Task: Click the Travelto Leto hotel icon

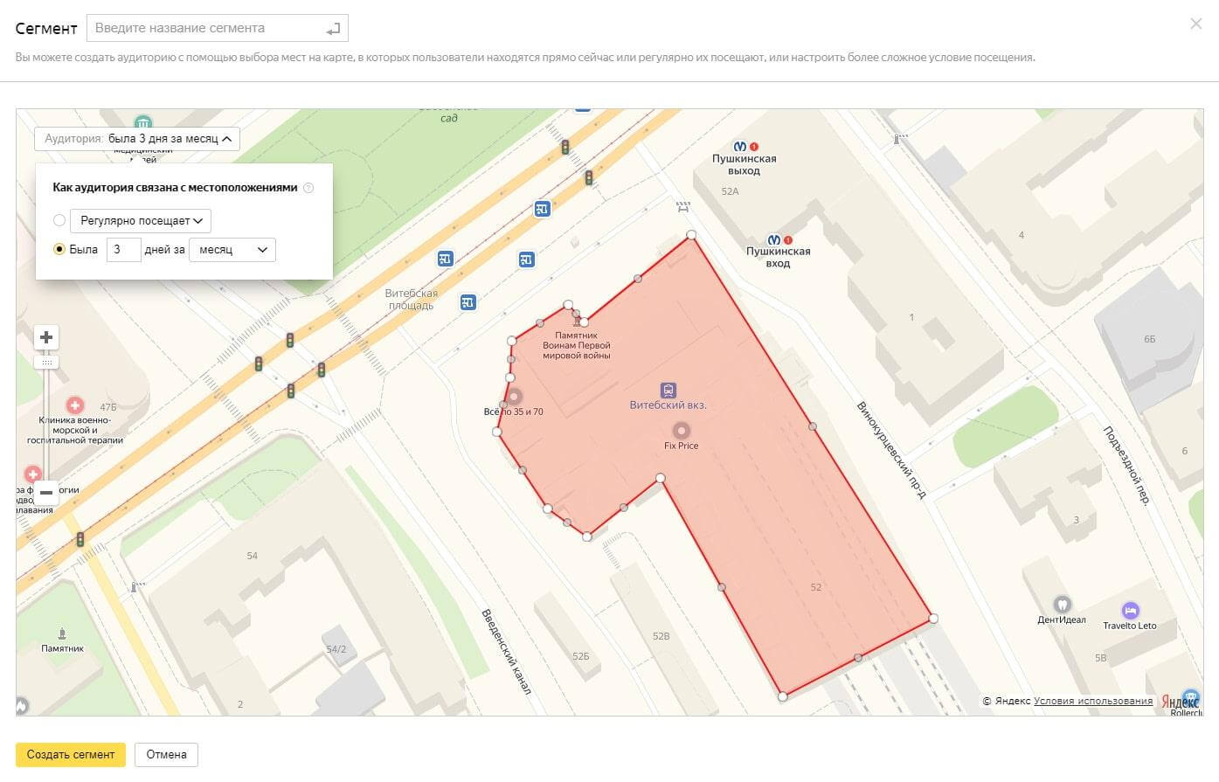Action: click(x=1130, y=610)
